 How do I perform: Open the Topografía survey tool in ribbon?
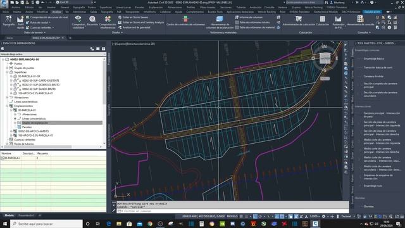tap(8, 21)
